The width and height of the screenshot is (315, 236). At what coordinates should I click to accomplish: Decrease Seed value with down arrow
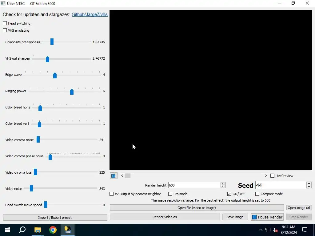coord(309,187)
